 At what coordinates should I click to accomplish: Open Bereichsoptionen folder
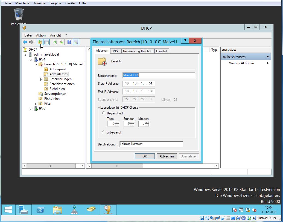(x=62, y=84)
